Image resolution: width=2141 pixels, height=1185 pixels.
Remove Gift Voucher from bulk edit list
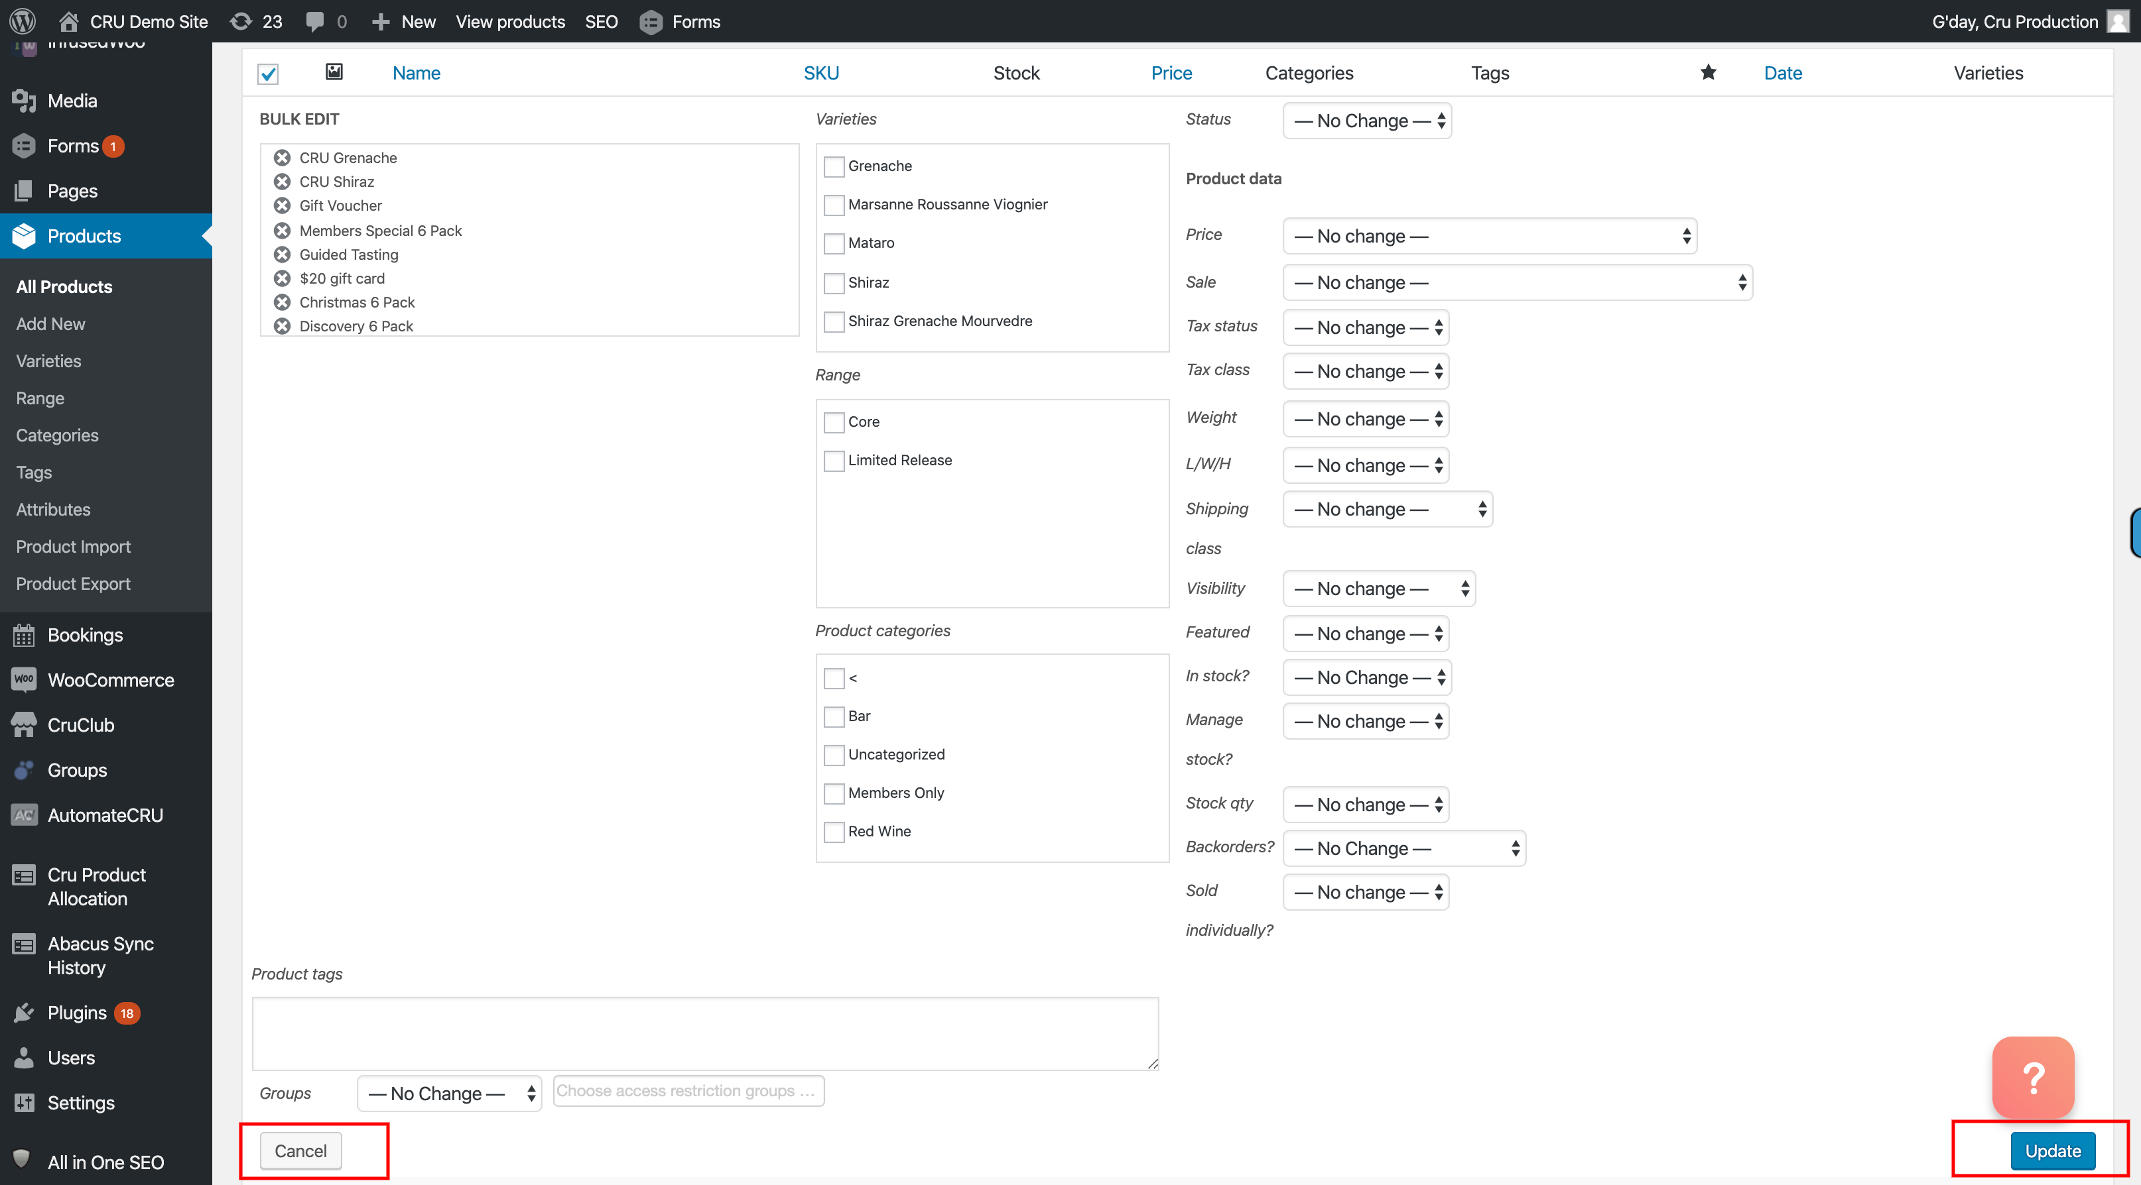coord(283,206)
